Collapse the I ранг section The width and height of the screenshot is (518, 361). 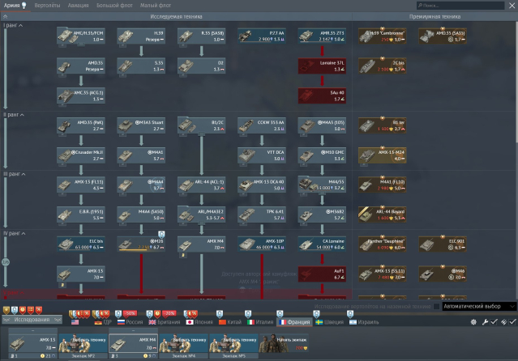[x=13, y=25]
